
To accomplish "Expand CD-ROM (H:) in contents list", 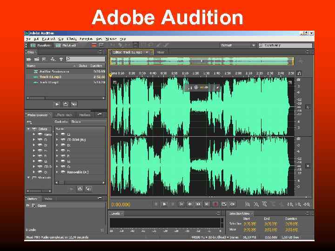I will click(57, 139).
